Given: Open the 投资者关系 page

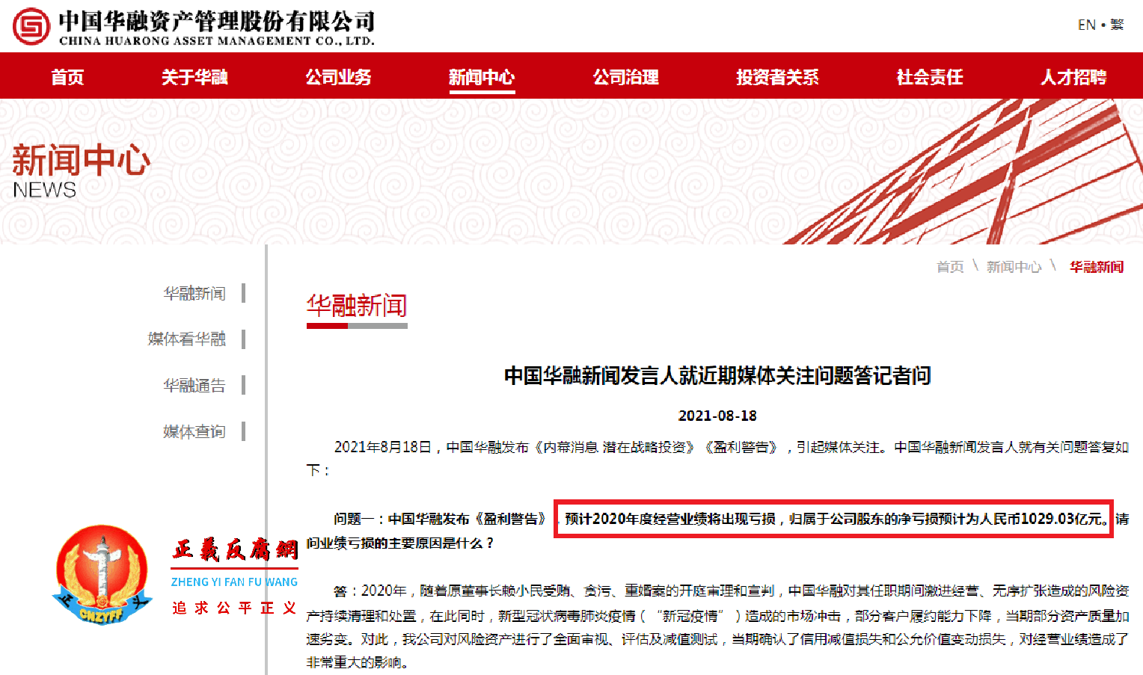Looking at the screenshot, I should click(778, 76).
